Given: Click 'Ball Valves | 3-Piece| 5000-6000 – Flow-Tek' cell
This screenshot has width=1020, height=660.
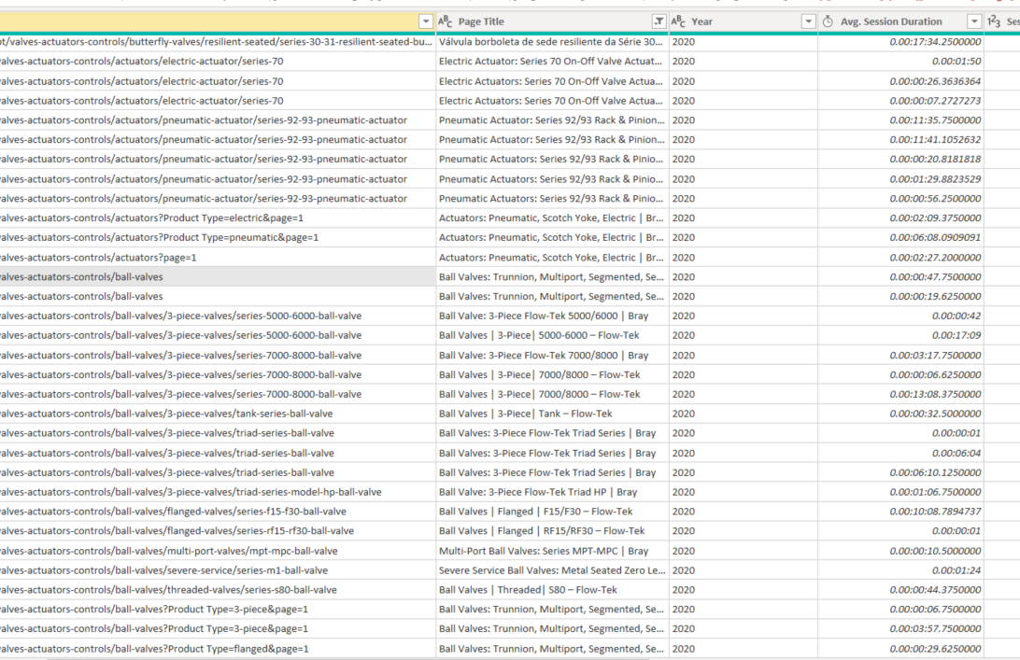Looking at the screenshot, I should pos(552,335).
